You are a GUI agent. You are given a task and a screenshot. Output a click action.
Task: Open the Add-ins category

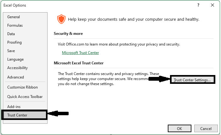point(14,107)
